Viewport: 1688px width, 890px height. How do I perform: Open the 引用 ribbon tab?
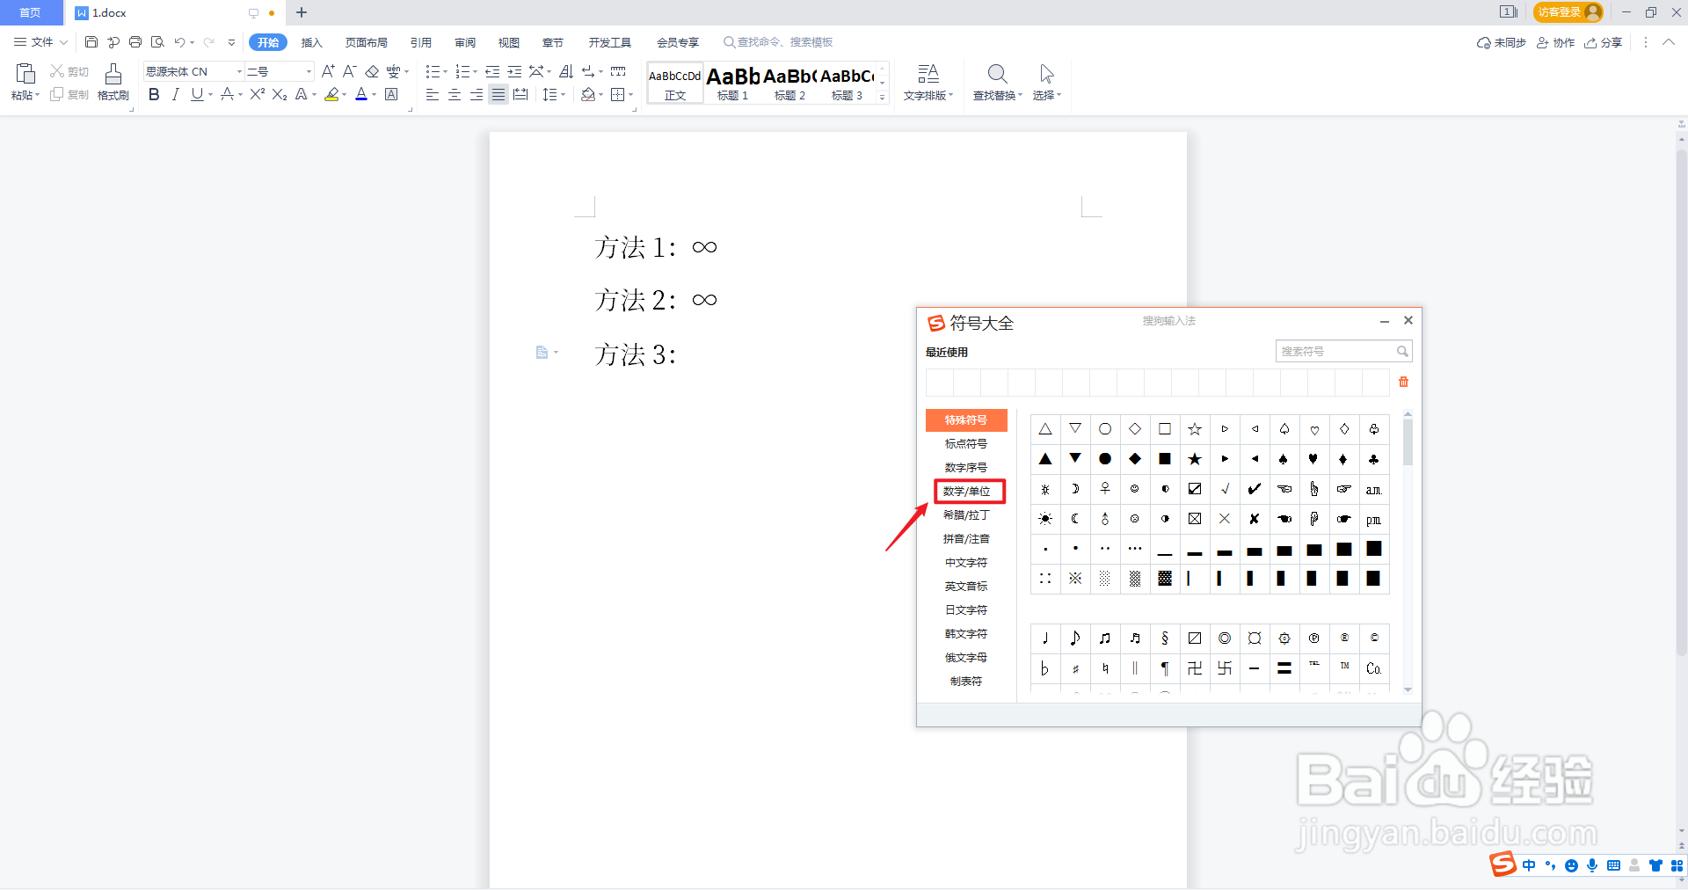[x=420, y=42]
